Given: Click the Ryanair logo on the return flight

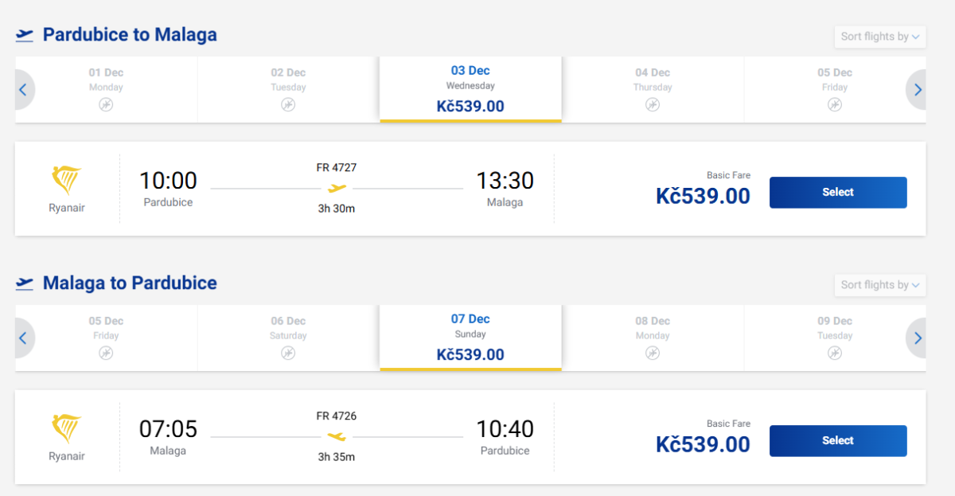Looking at the screenshot, I should point(67,430).
